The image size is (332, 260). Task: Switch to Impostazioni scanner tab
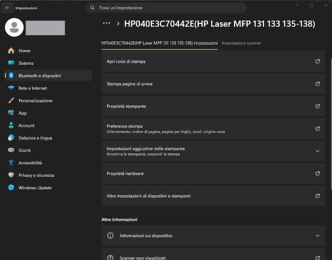[241, 43]
